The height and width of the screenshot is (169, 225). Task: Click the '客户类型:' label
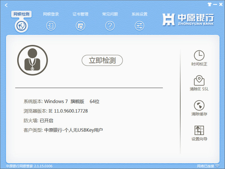coord(33,130)
